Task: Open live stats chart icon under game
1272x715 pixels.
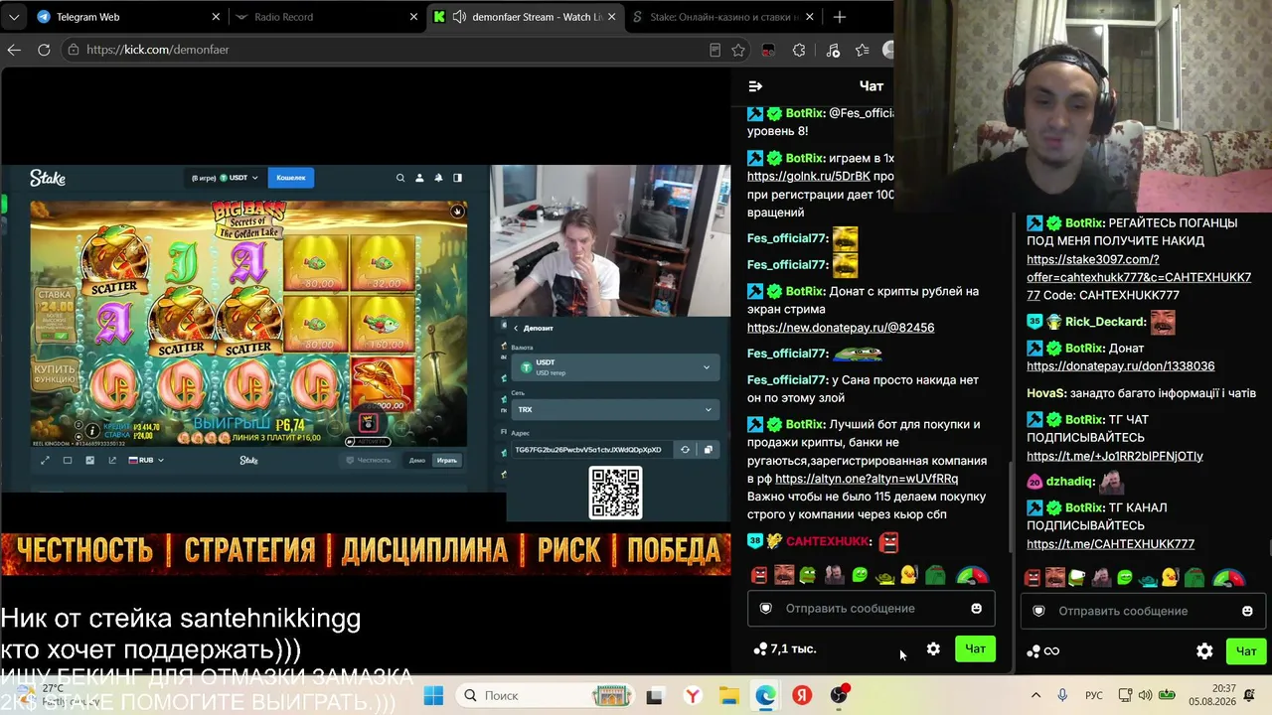Action: click(90, 460)
